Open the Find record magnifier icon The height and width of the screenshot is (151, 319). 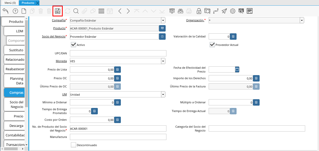pos(76,11)
